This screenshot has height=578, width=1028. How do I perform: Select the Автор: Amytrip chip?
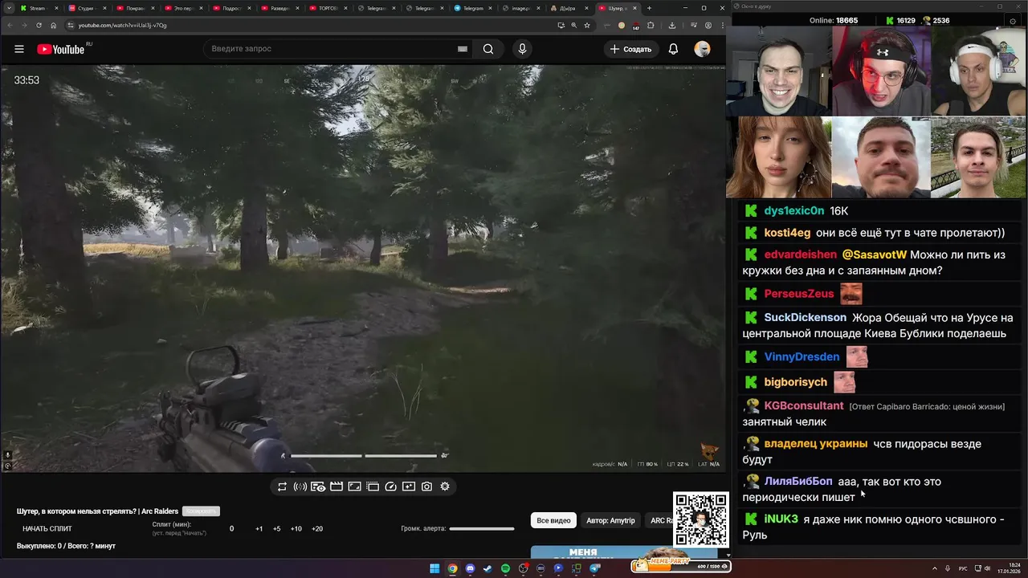610,520
